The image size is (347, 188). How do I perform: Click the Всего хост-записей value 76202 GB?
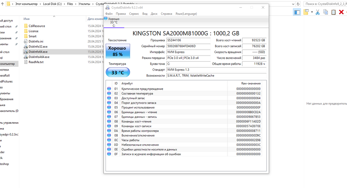pyautogui.click(x=254, y=46)
